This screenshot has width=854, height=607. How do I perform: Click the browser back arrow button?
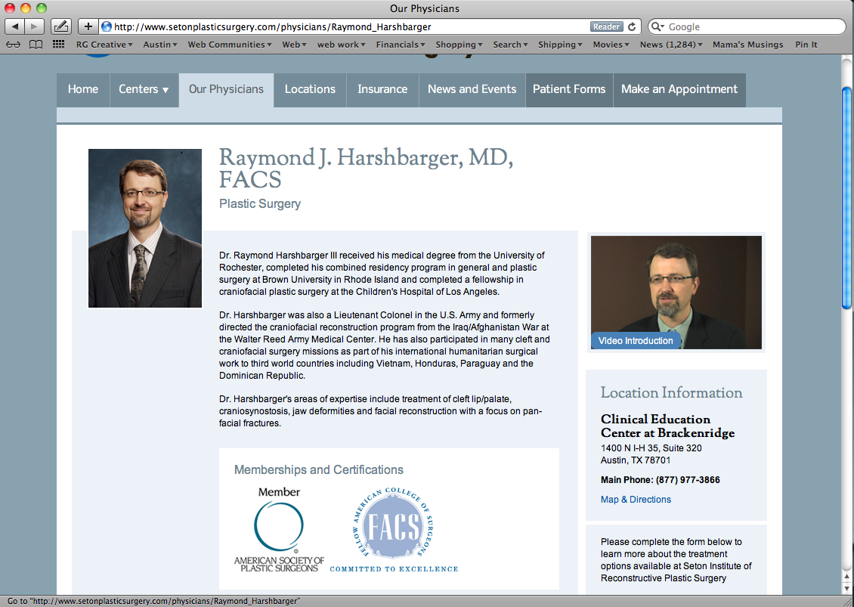[15, 26]
